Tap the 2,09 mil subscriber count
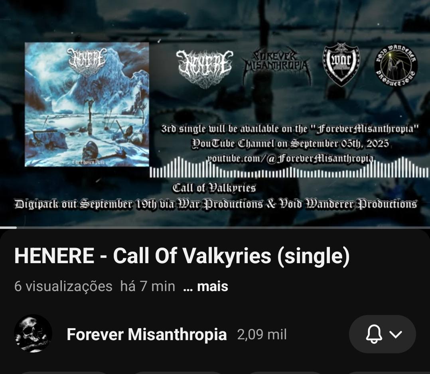The image size is (430, 374). point(262,335)
